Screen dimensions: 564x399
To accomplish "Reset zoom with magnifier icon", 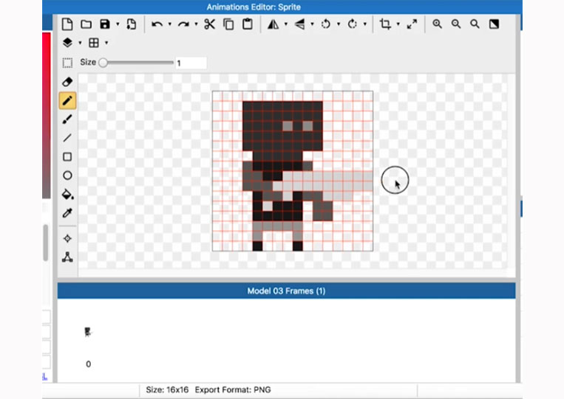I will (475, 24).
